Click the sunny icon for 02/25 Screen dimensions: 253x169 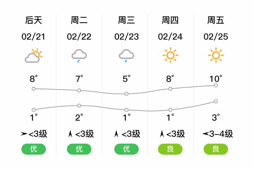(x=216, y=55)
